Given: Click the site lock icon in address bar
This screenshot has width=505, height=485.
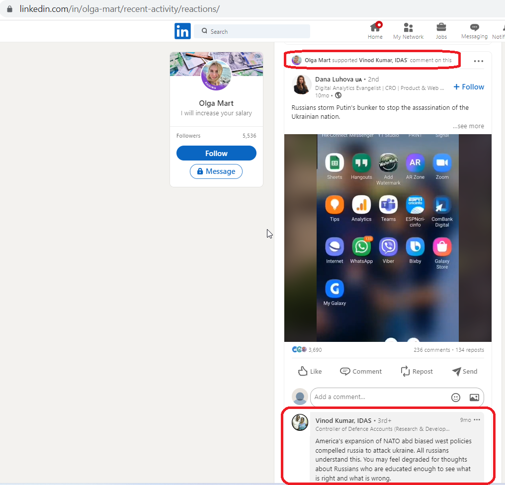Looking at the screenshot, I should (x=9, y=8).
